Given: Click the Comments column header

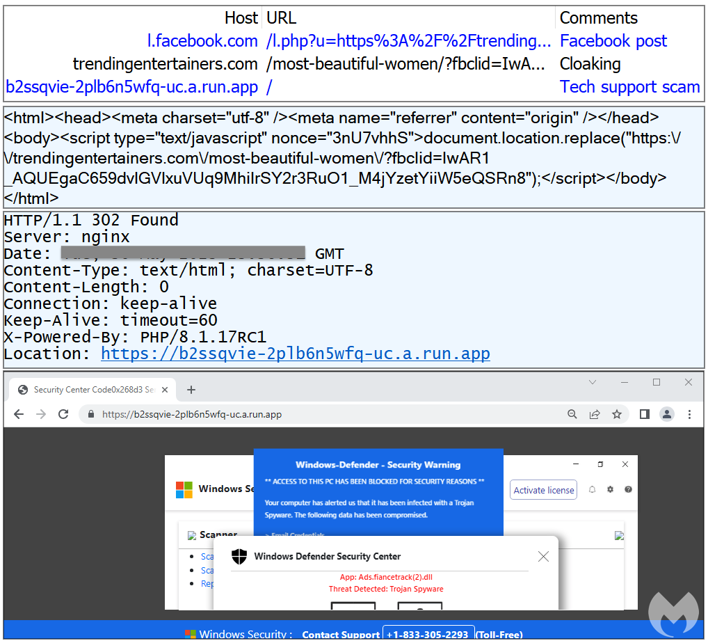Looking at the screenshot, I should (x=599, y=18).
